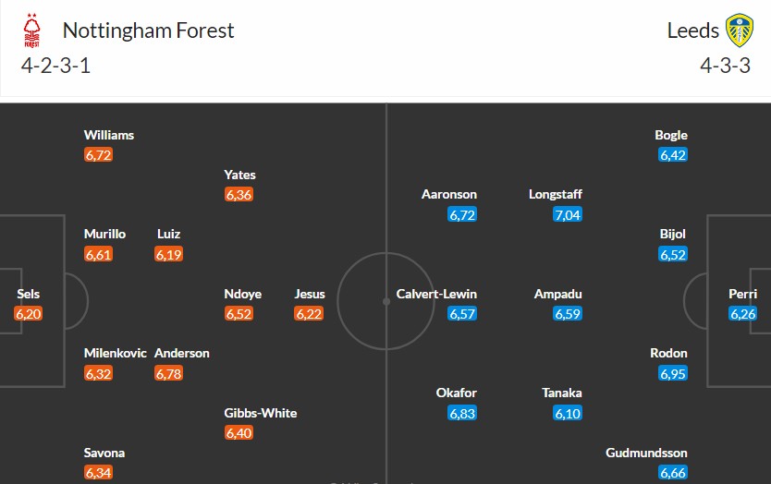Select Murillo on the lineup
The width and height of the screenshot is (771, 484).
(x=104, y=234)
